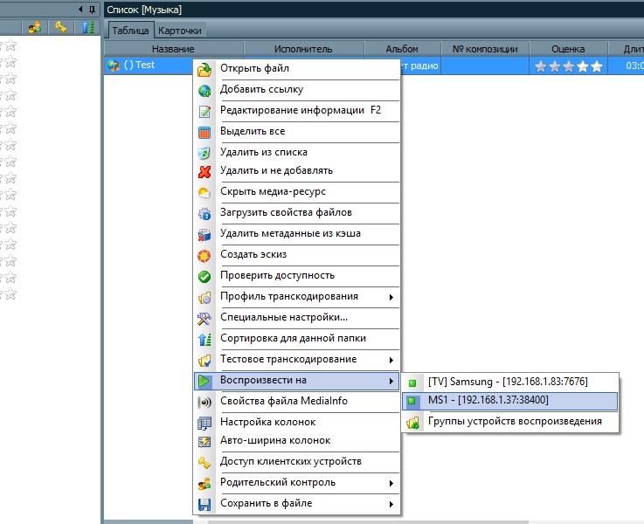
Task: Set rating with fifth star in Test row
Action: [x=596, y=66]
